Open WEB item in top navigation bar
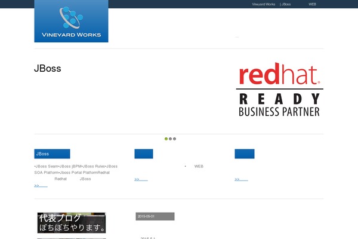 pos(312,4)
